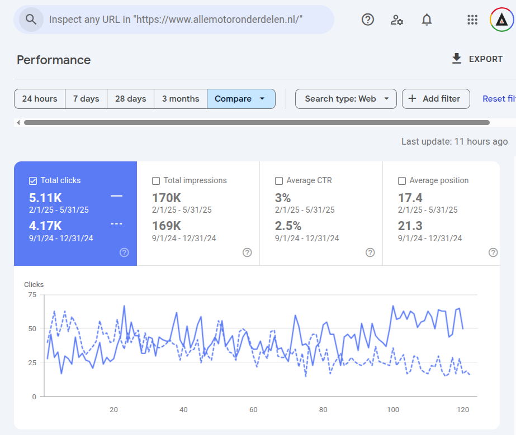This screenshot has height=435, width=516.
Task: Open the Search type: Web dropdown
Action: coord(346,99)
